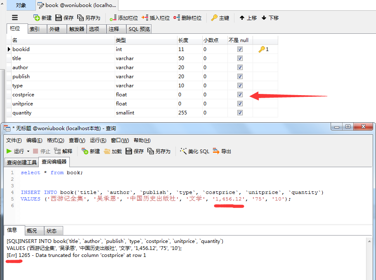
Task: Open the 查看(V) menu
Action: tap(77, 140)
